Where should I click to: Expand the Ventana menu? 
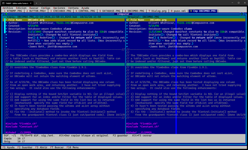tap(73, 8)
